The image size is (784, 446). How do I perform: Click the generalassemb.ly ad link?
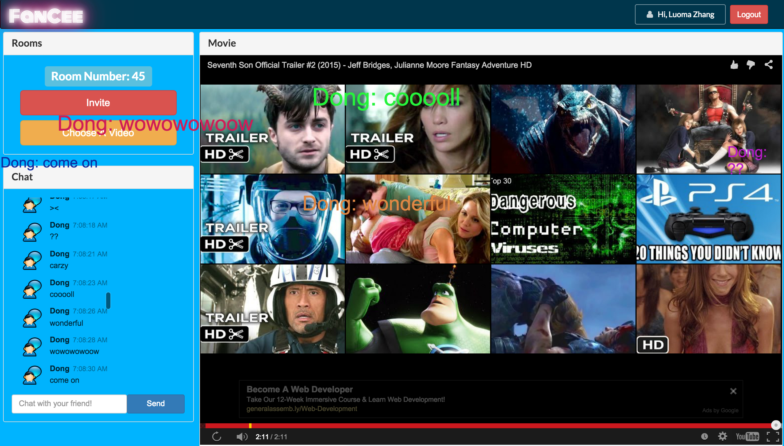click(302, 409)
